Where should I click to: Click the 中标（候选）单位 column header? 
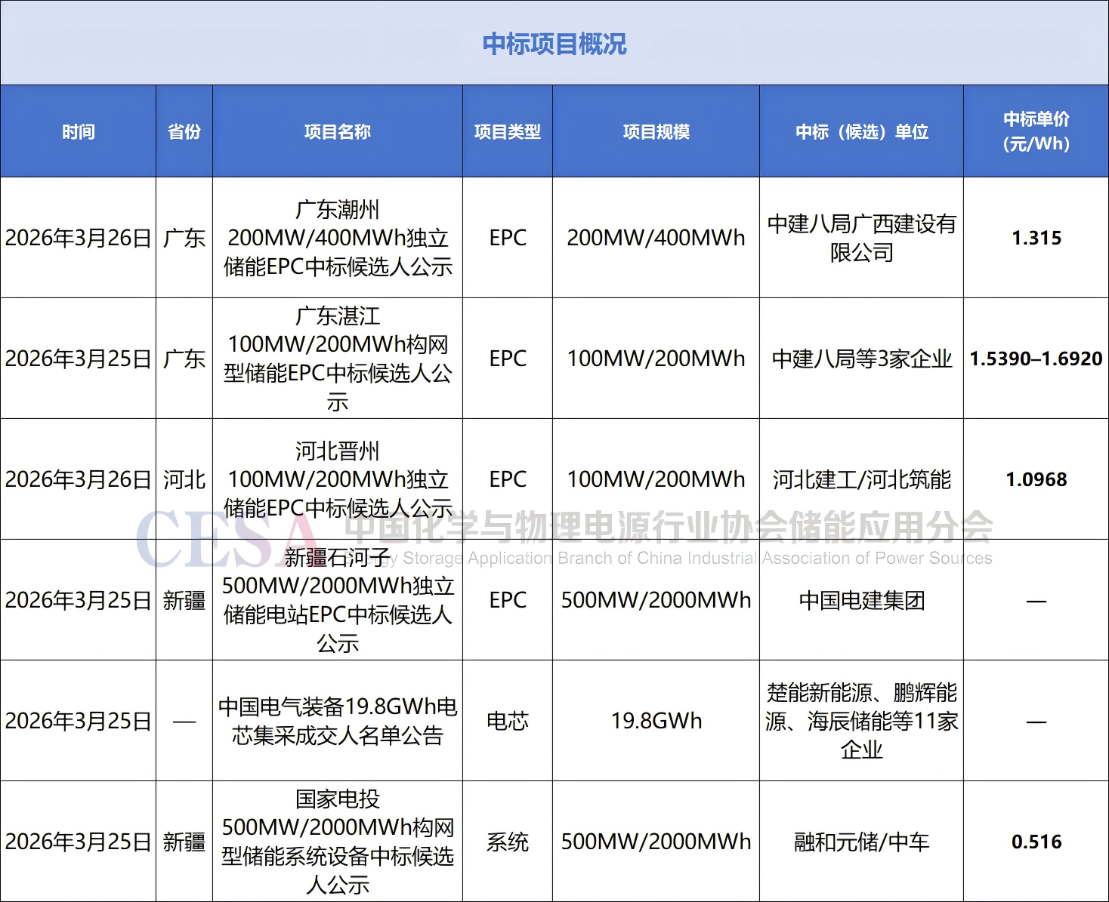click(x=861, y=131)
